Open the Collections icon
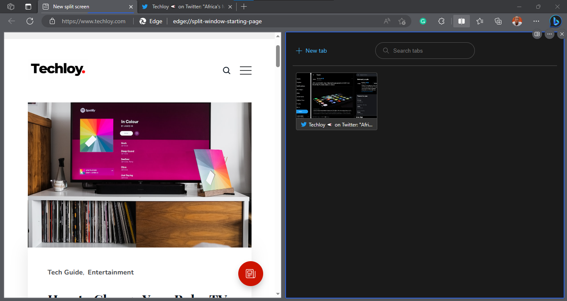 tap(499, 21)
